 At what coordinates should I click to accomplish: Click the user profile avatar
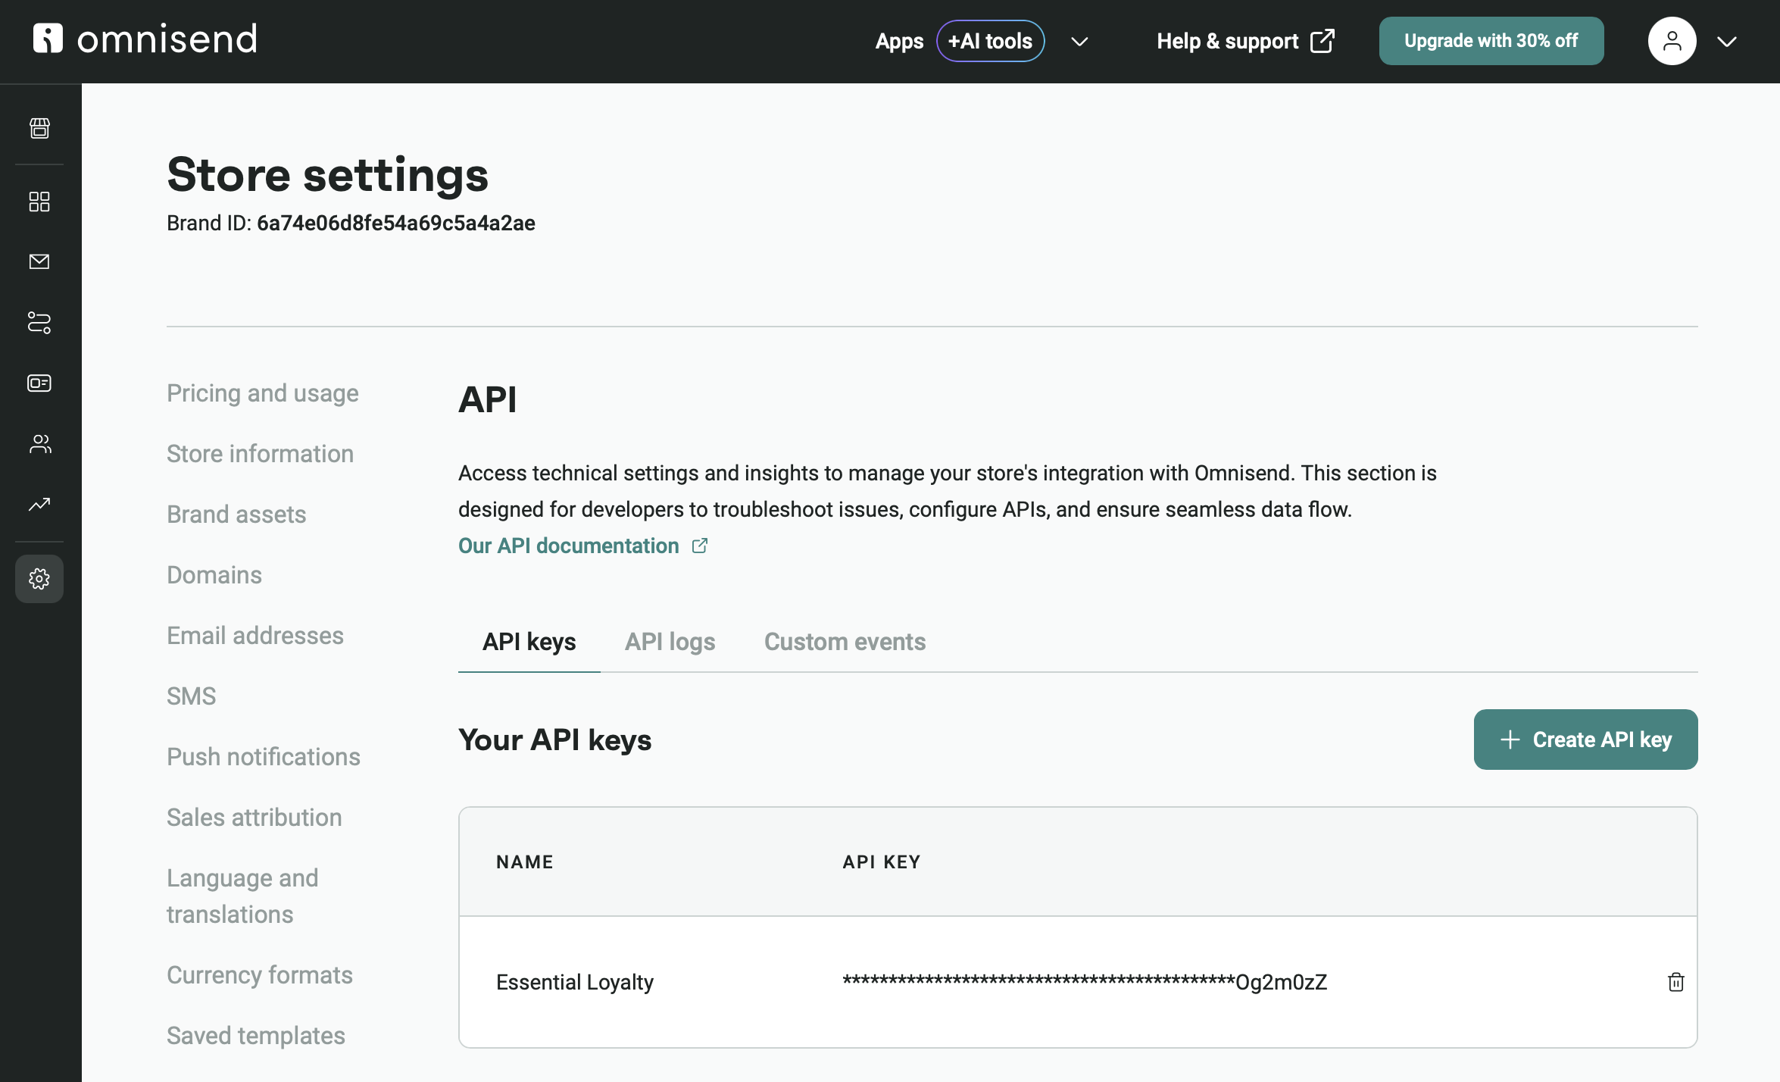(1672, 41)
